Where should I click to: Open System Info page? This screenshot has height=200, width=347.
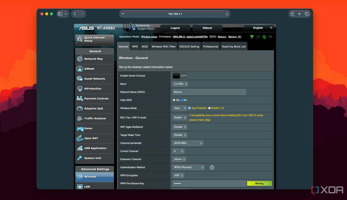click(94, 158)
